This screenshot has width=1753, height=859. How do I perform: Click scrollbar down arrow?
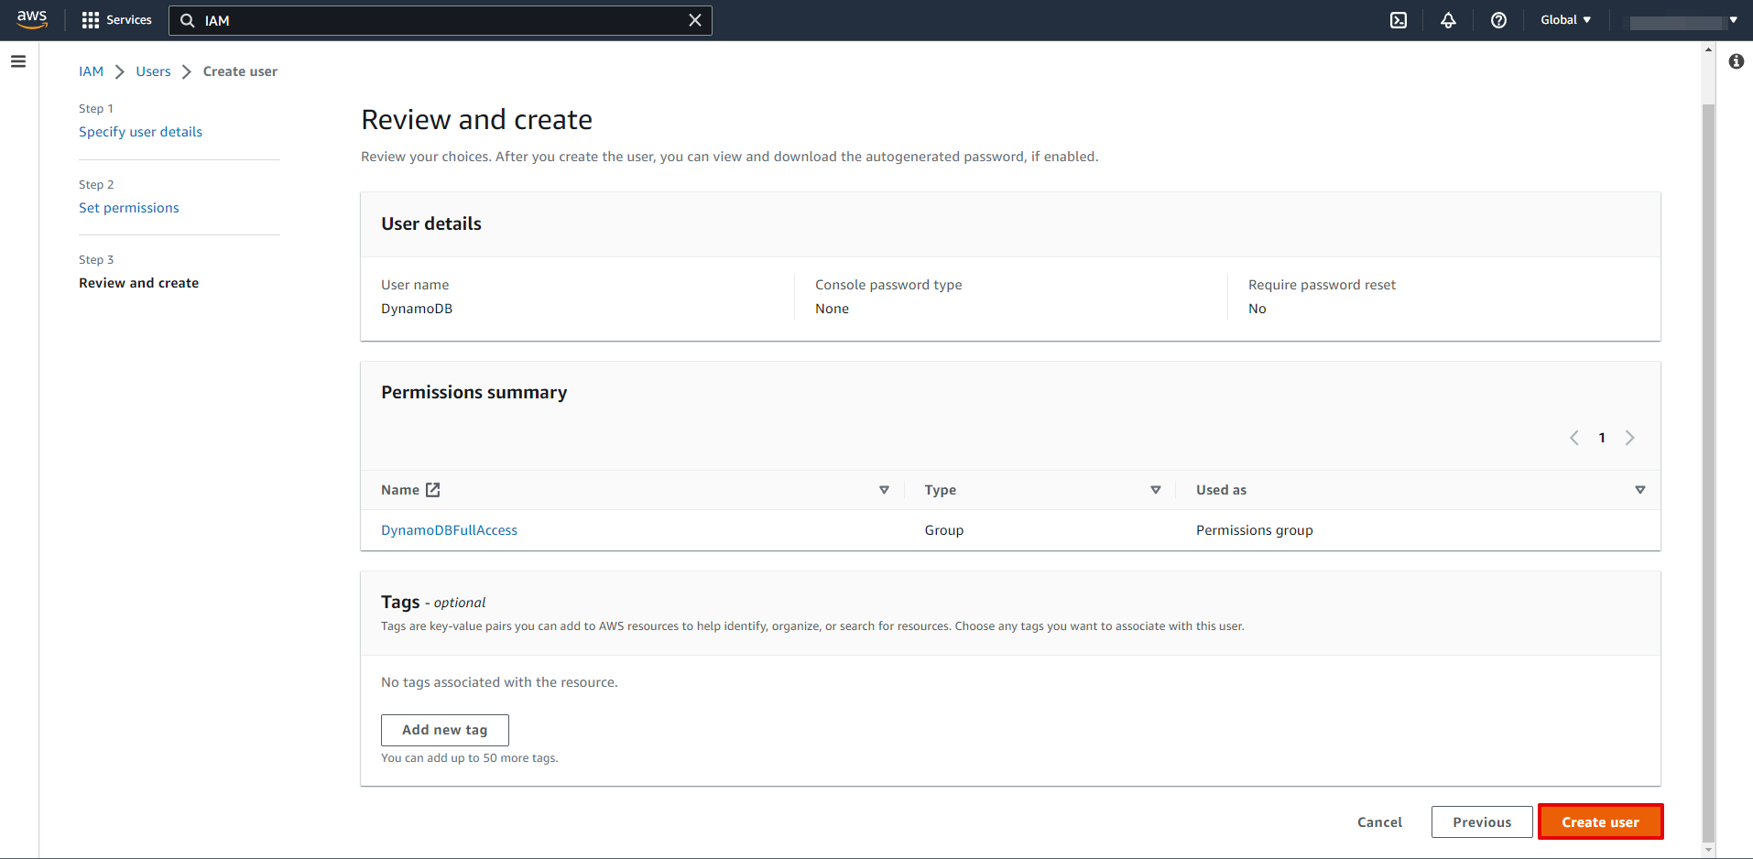pos(1708,850)
